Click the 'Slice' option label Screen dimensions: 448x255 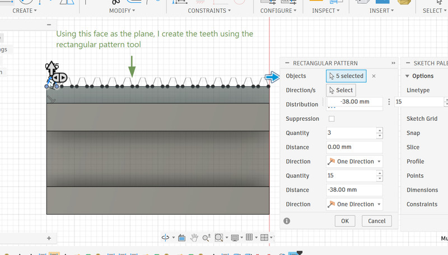(413, 147)
